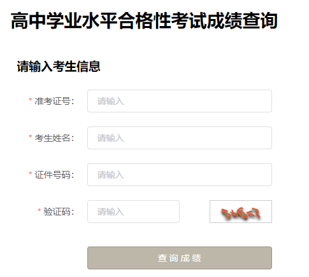This screenshot has height=277, width=309.
Task: Focus the 准考证号 input box
Action: click(x=180, y=101)
